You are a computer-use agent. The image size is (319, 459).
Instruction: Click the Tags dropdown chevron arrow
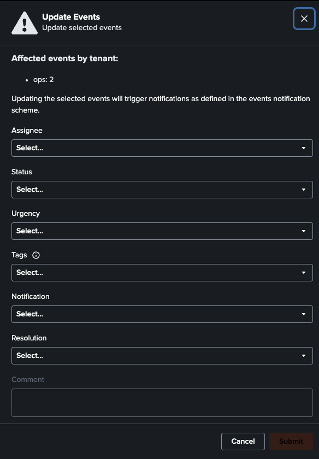[304, 272]
